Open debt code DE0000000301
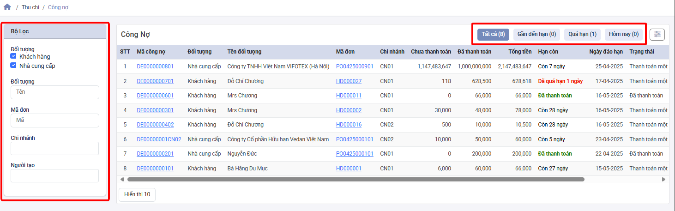 [x=155, y=110]
